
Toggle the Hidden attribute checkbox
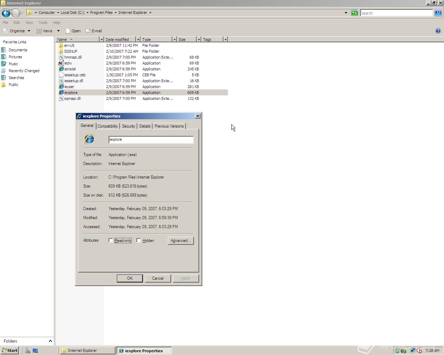tap(138, 240)
